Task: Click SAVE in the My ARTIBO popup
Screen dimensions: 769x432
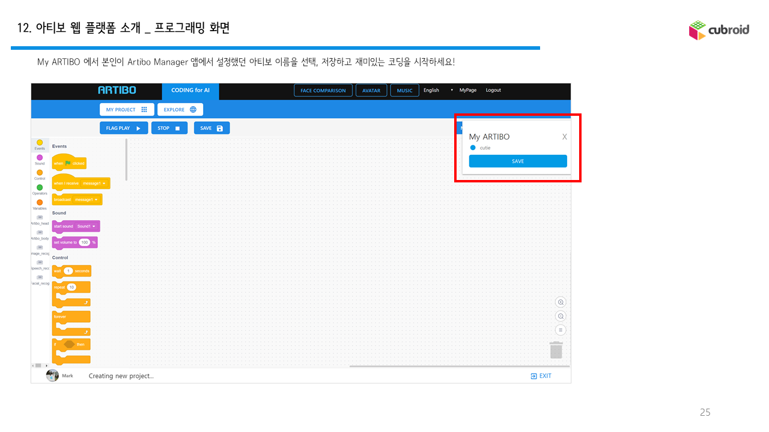Action: tap(518, 161)
